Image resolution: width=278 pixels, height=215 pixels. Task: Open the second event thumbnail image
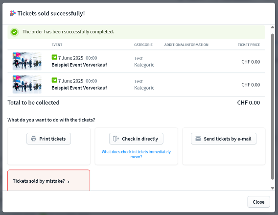point(27,84)
